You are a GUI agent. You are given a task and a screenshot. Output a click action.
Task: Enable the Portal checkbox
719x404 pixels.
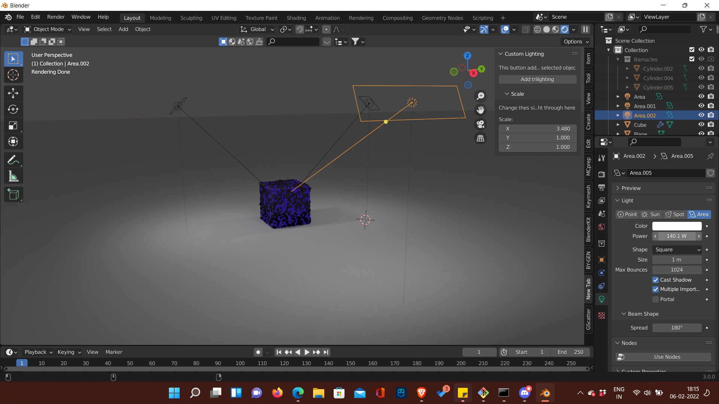[655, 299]
